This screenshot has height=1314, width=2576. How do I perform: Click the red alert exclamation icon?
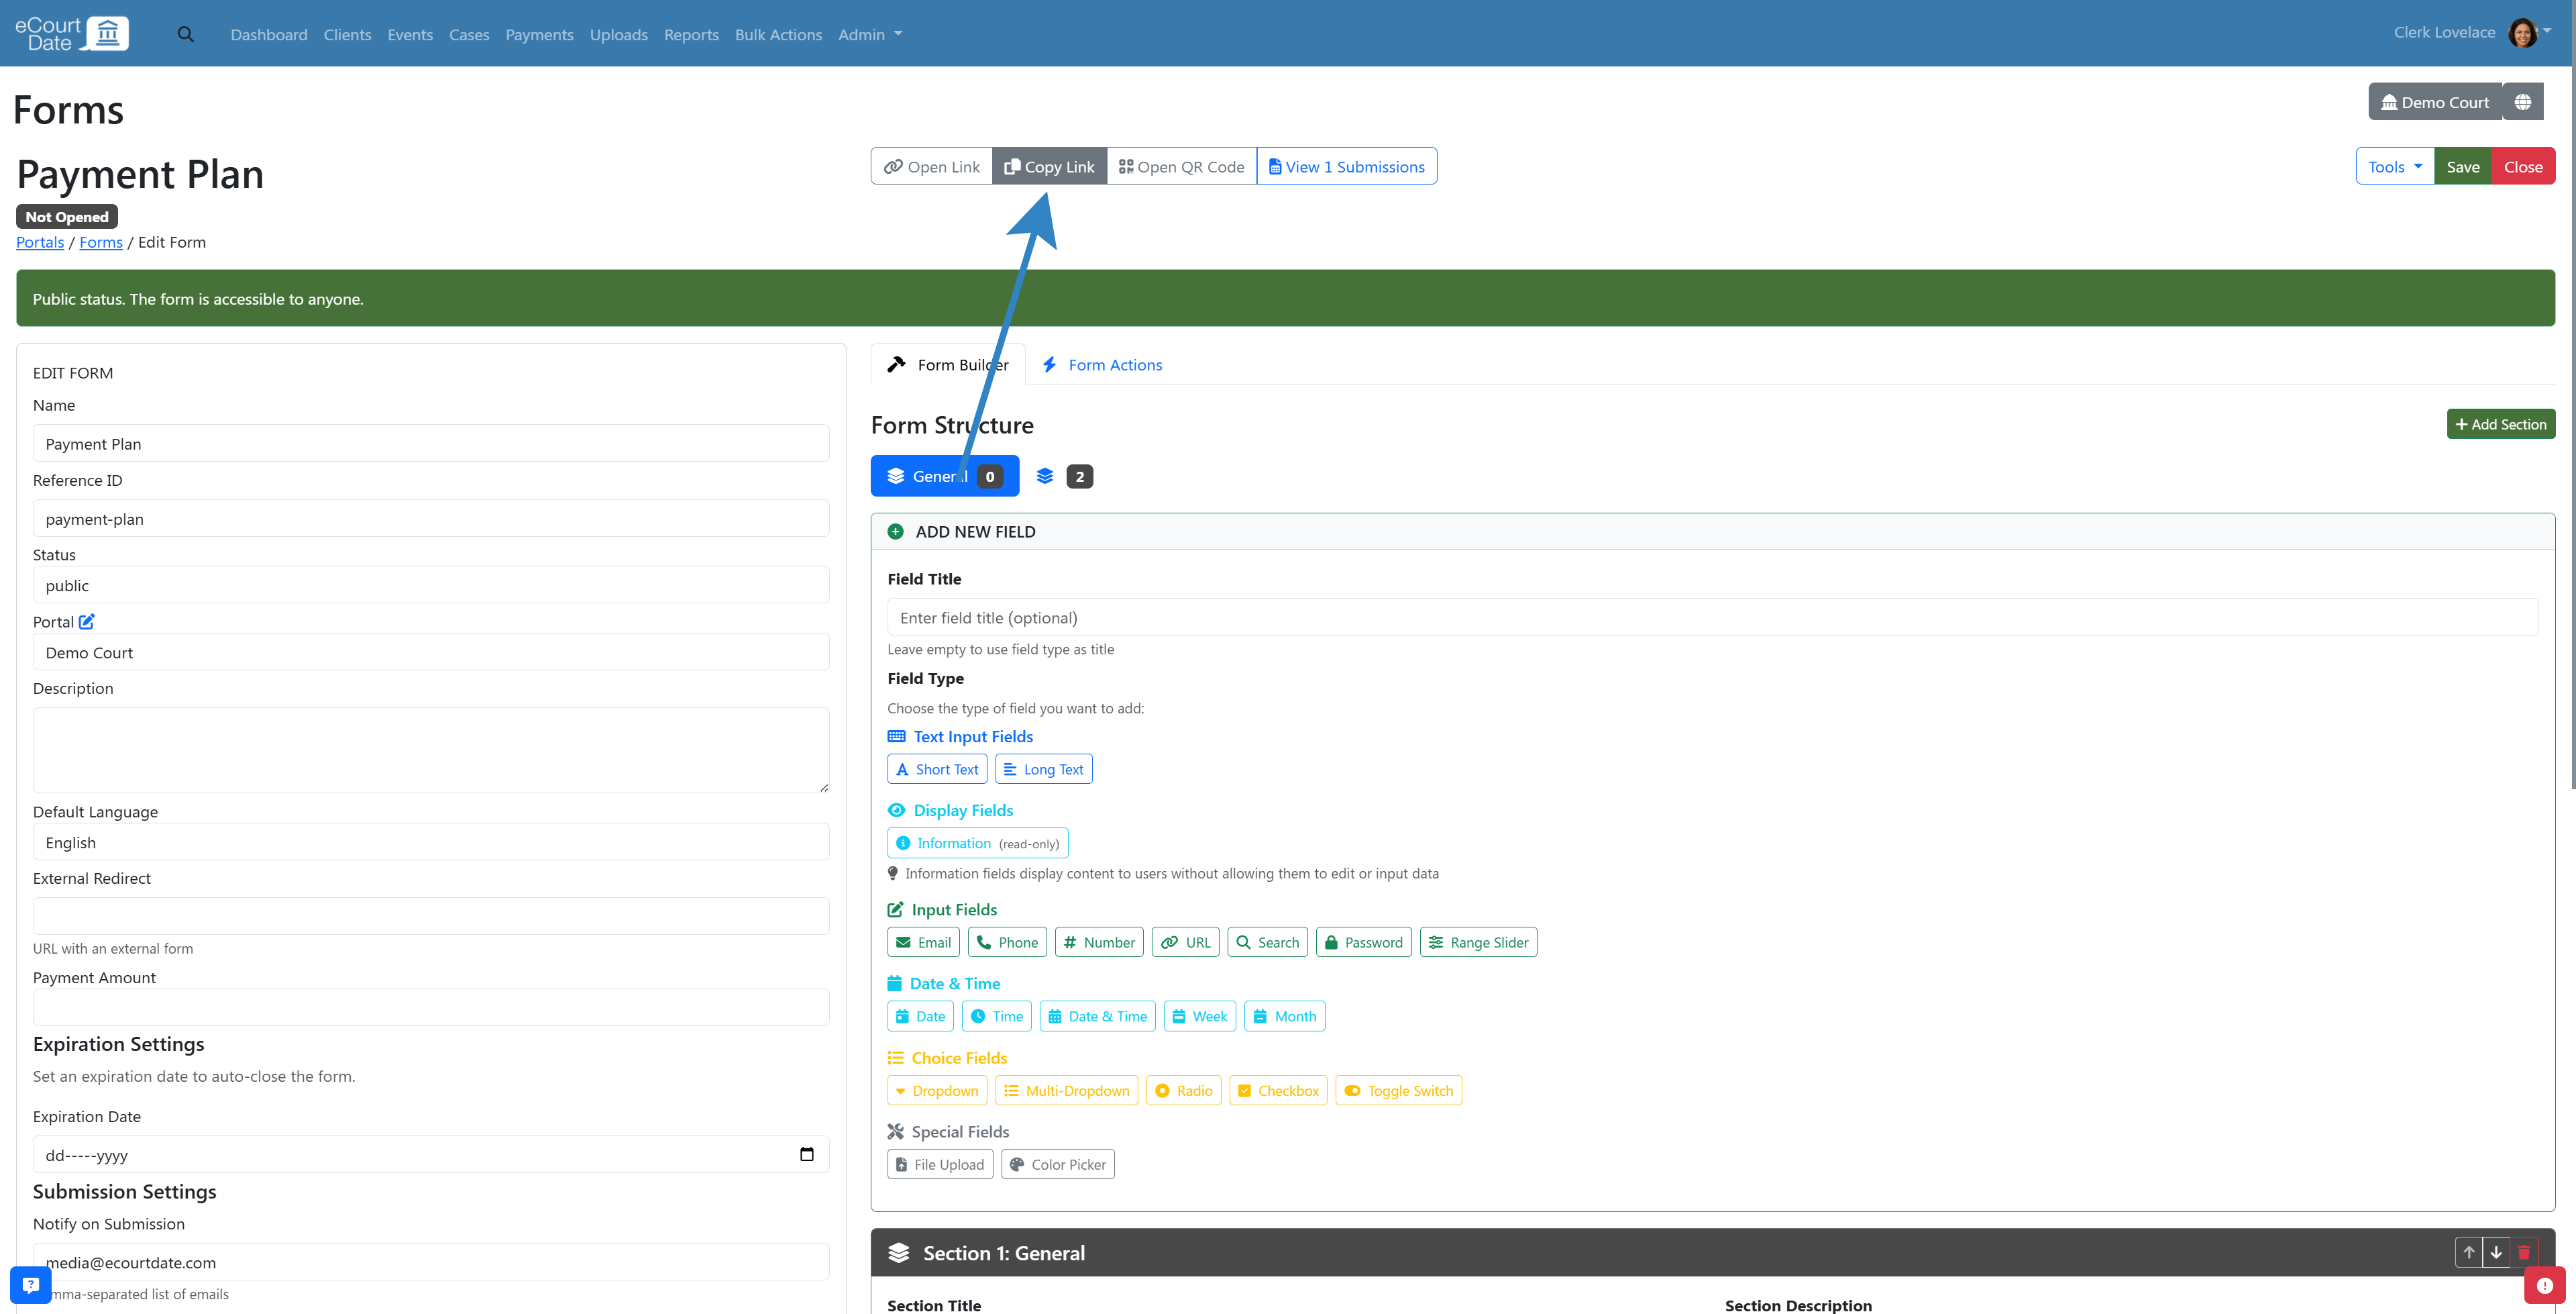(2545, 1285)
